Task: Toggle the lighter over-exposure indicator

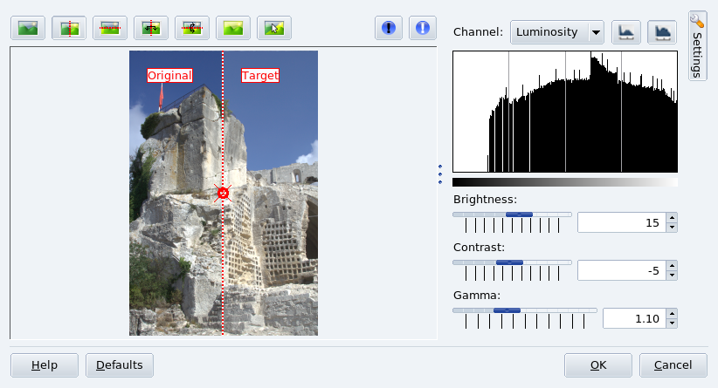Action: [x=423, y=28]
